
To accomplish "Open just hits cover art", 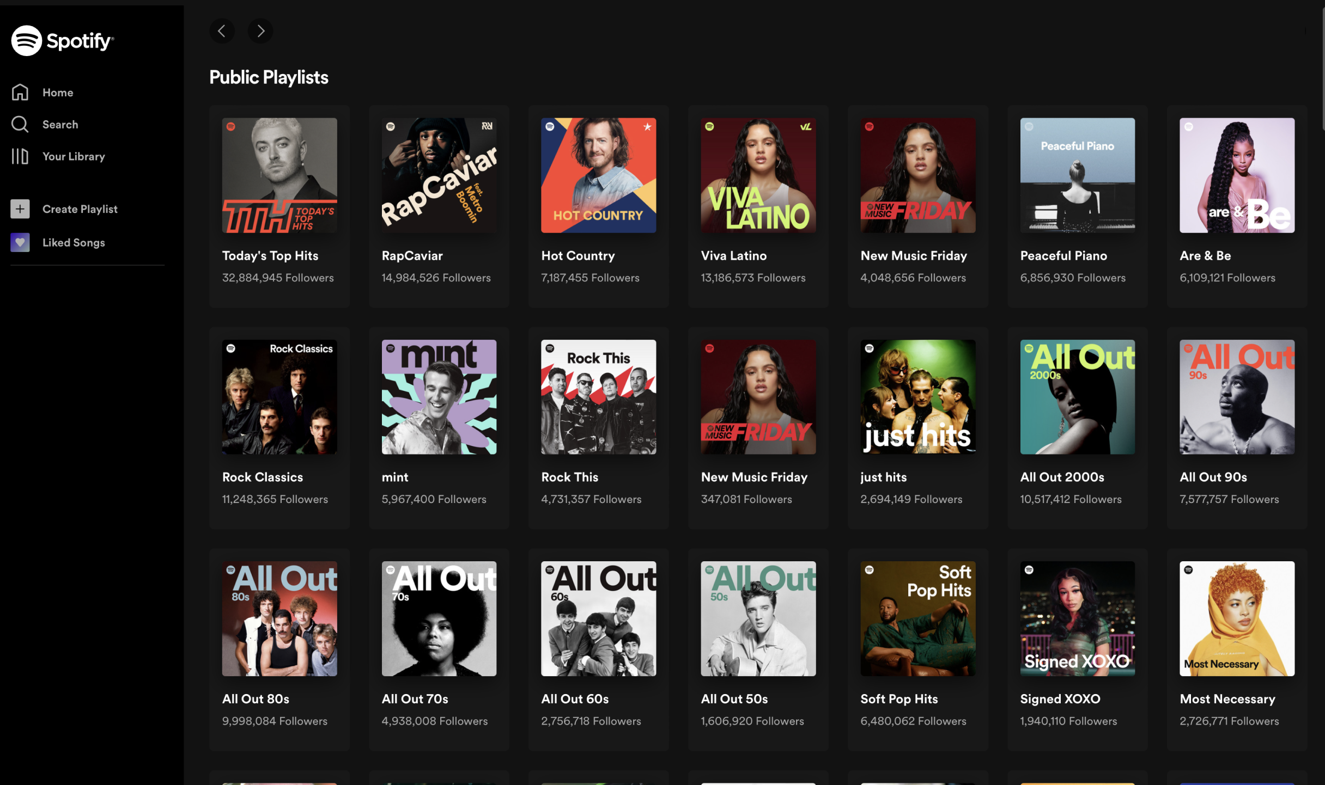I will [x=918, y=397].
